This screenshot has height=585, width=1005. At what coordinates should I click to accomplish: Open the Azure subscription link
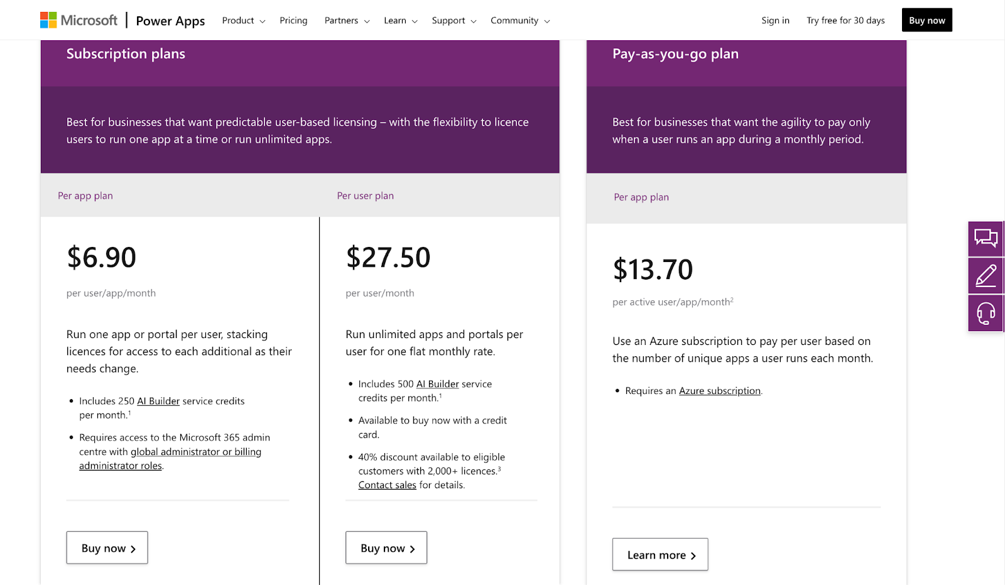pos(719,391)
